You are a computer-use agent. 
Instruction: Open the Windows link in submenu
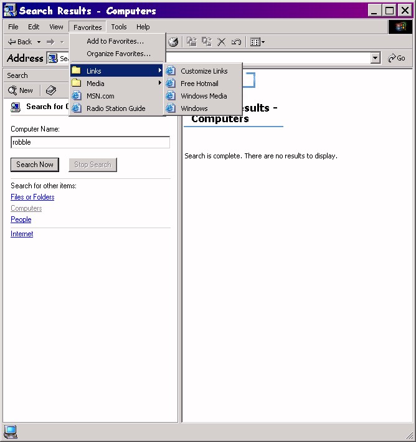(203, 108)
